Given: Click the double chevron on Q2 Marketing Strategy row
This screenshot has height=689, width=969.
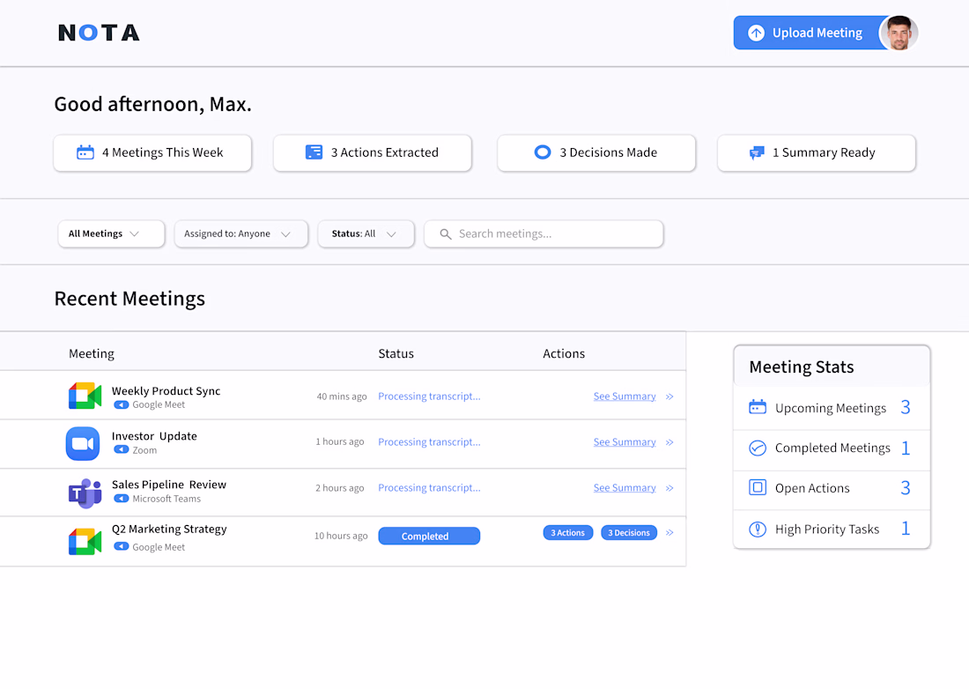Looking at the screenshot, I should [669, 533].
